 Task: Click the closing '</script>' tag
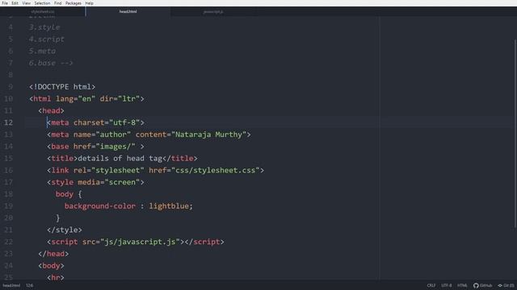click(x=204, y=242)
